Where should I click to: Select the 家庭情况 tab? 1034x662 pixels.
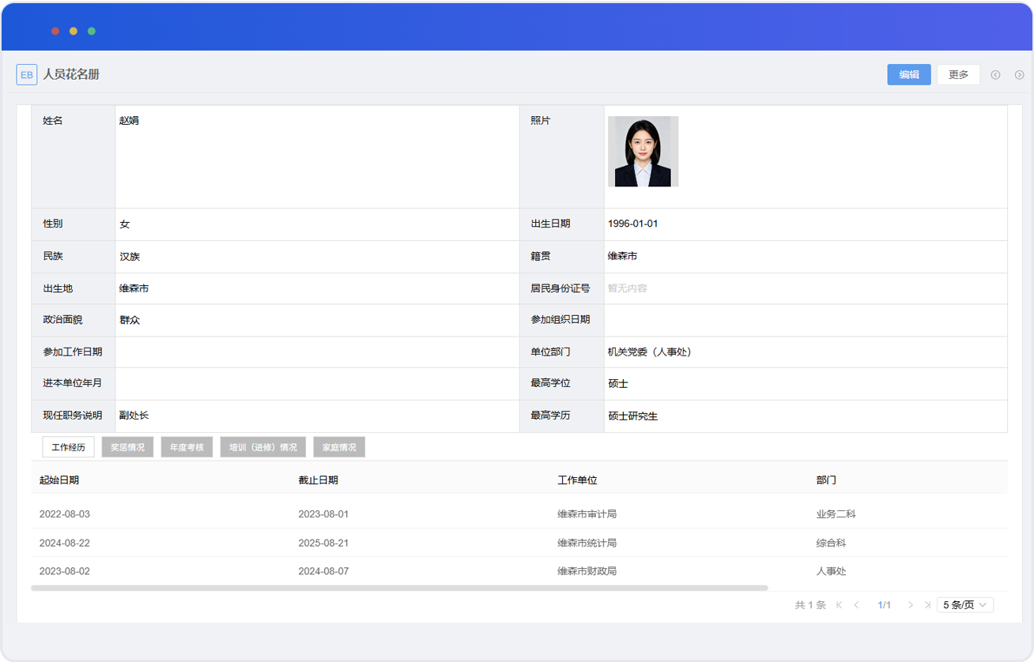339,447
